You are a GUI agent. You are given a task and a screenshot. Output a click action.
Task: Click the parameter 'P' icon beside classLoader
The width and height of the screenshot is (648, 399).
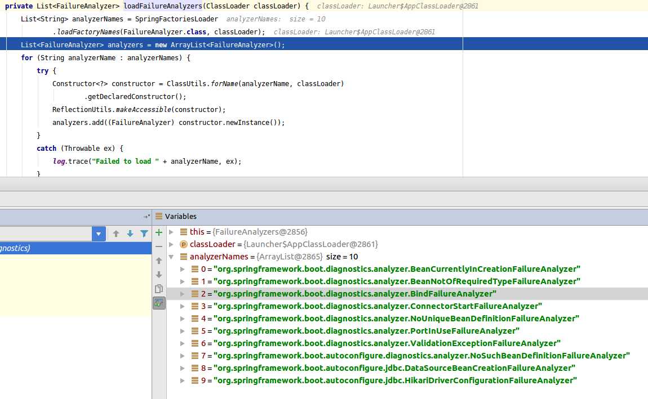point(184,244)
